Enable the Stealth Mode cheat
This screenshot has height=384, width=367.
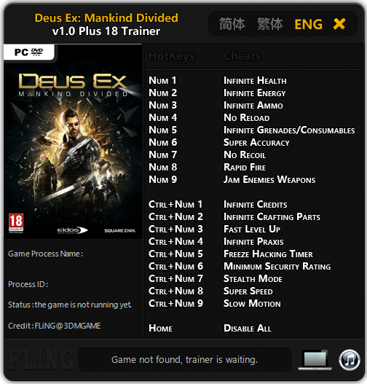(x=253, y=278)
